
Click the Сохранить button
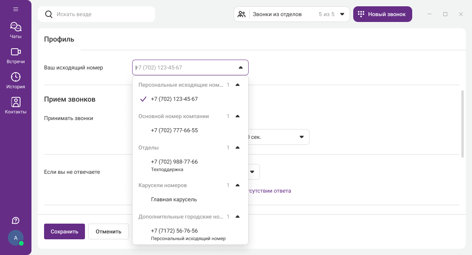tap(65, 231)
